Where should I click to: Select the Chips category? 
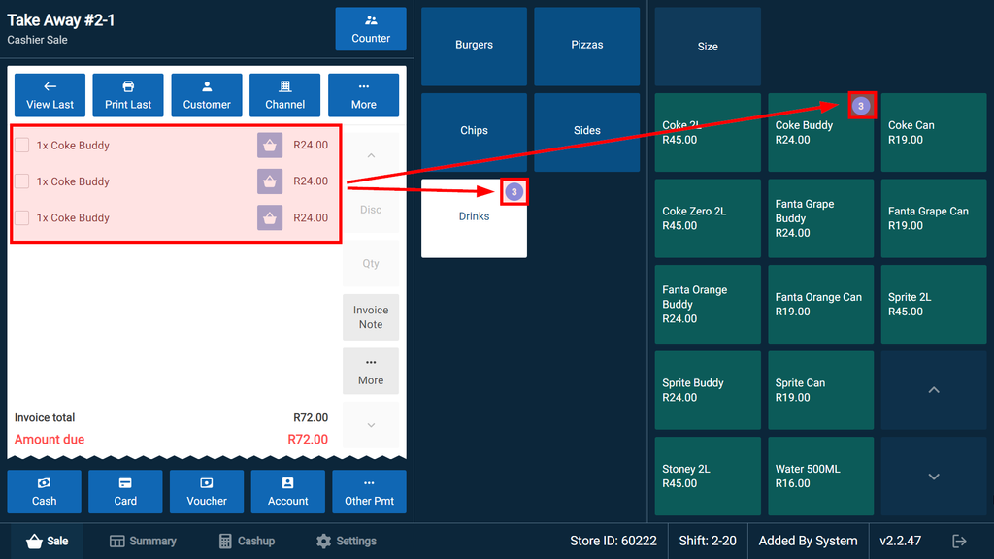click(474, 132)
